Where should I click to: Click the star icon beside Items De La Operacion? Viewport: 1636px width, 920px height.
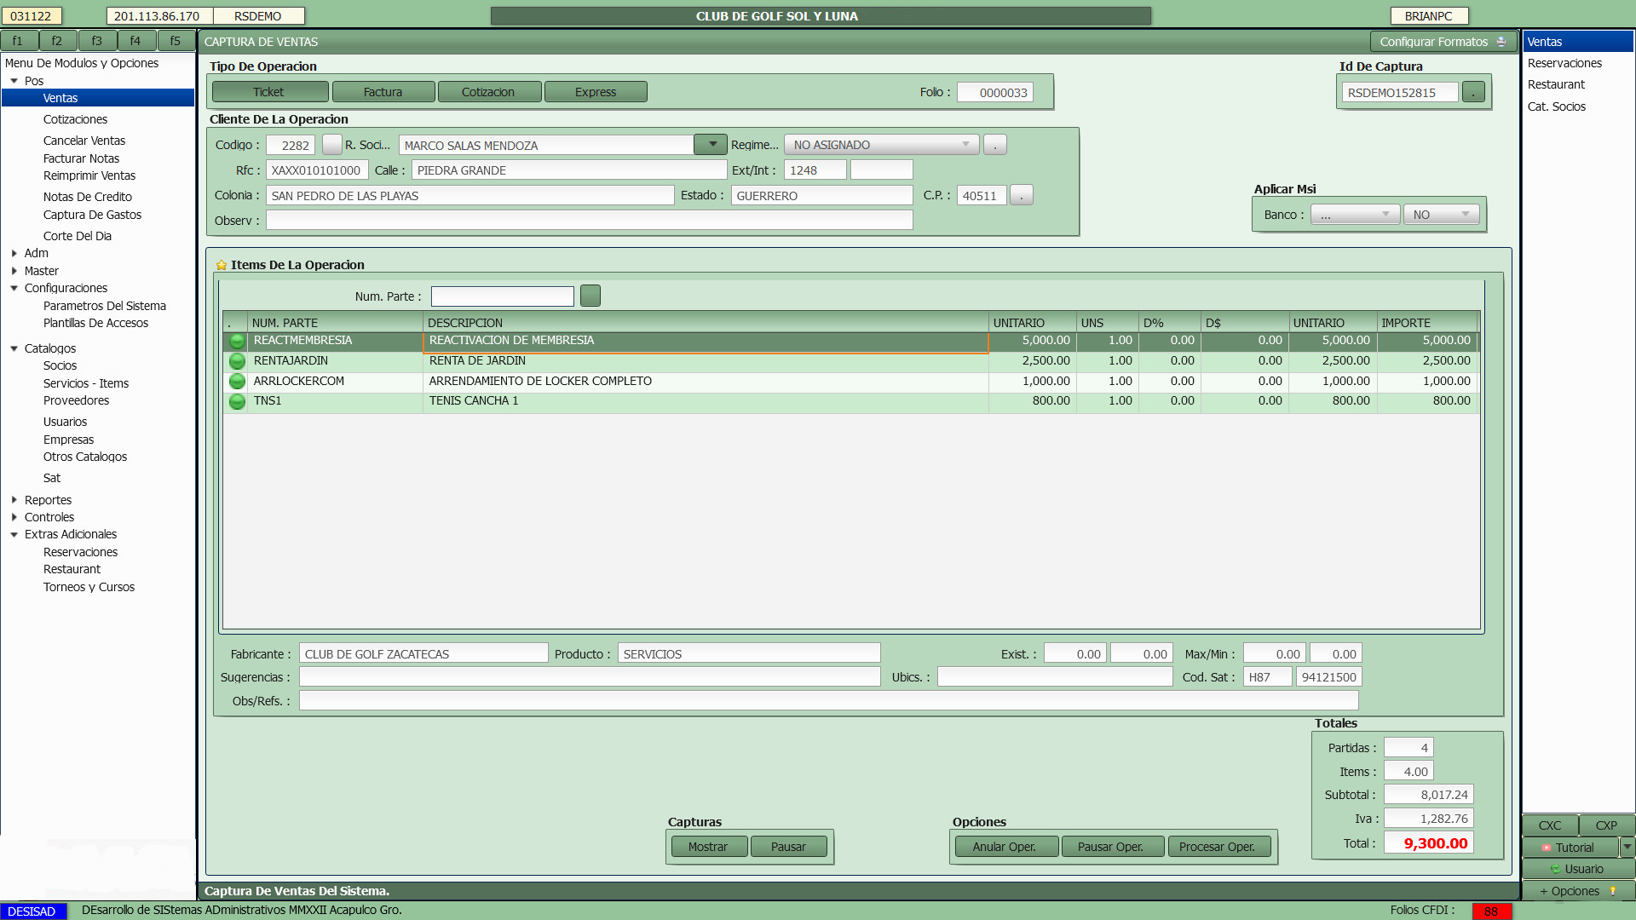point(222,266)
